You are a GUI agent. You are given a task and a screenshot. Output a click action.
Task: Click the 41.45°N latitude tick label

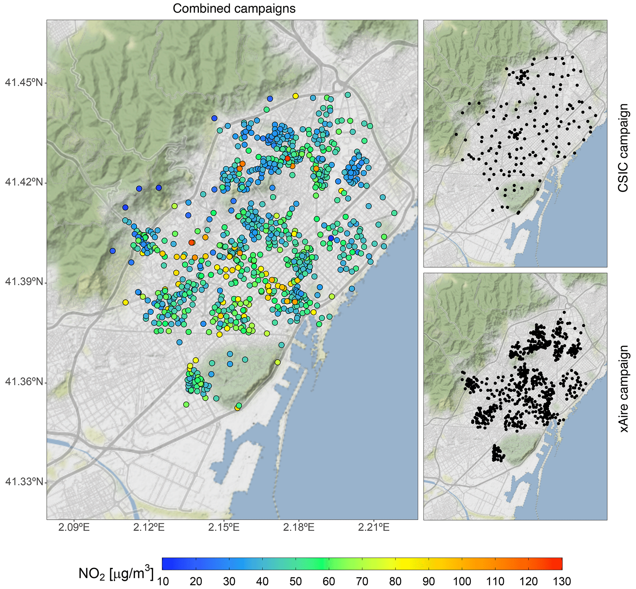[x=24, y=83]
